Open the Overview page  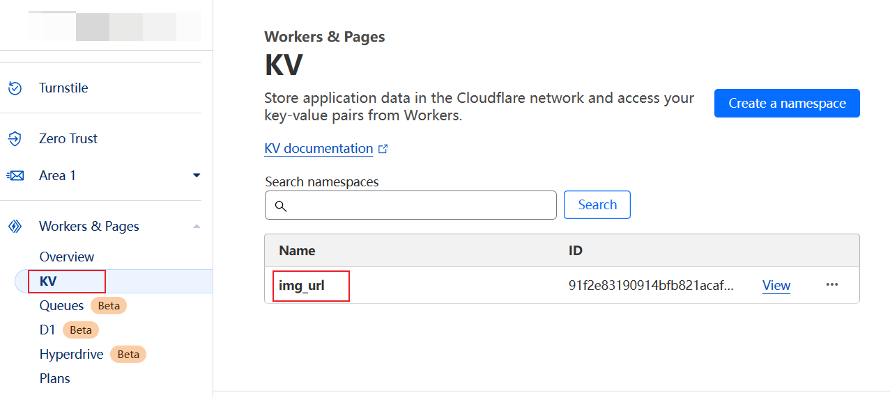(x=67, y=257)
